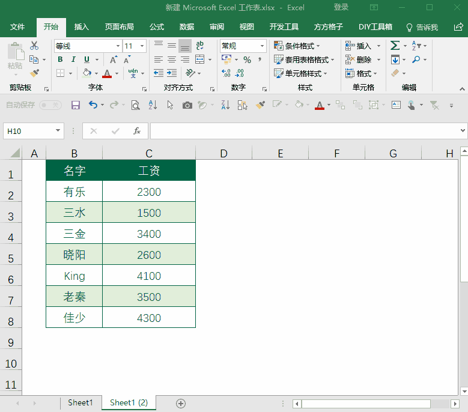Click the insert function fx icon
This screenshot has width=468, height=412.
pos(137,131)
